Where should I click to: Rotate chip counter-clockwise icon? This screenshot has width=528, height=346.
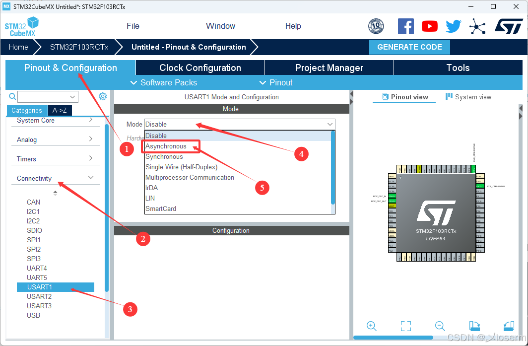click(x=509, y=326)
